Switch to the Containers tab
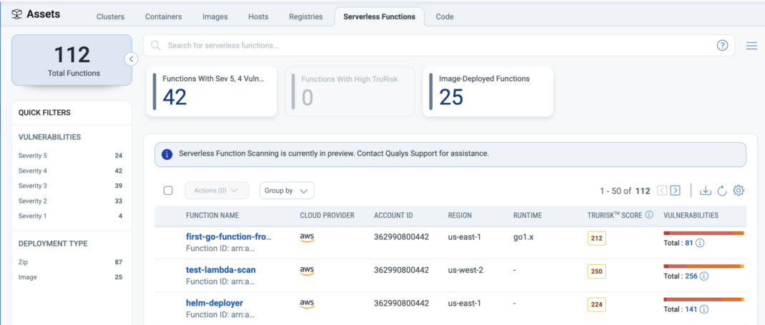765x325 pixels. (x=164, y=16)
